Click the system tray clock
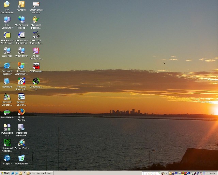218x175 pixels. 211,173
